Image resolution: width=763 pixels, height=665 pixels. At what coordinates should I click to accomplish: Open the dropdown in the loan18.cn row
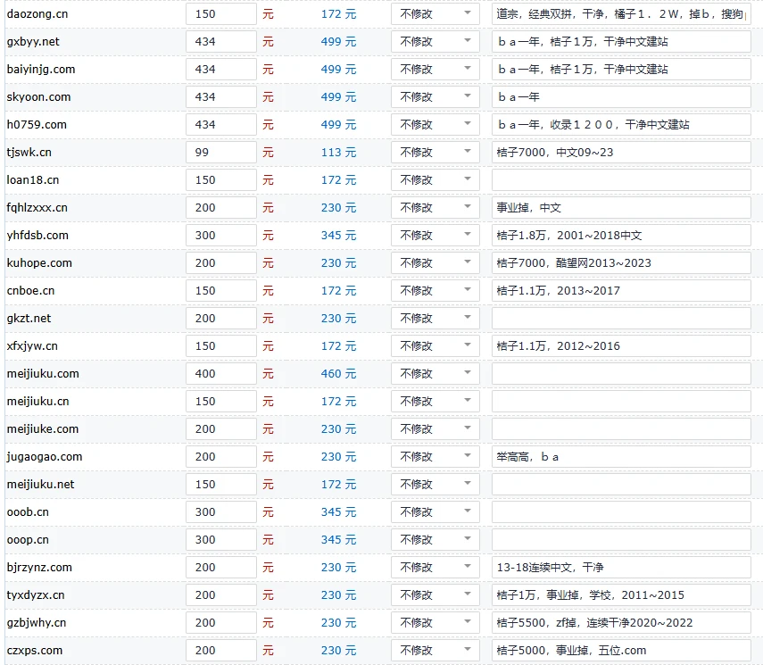point(435,179)
